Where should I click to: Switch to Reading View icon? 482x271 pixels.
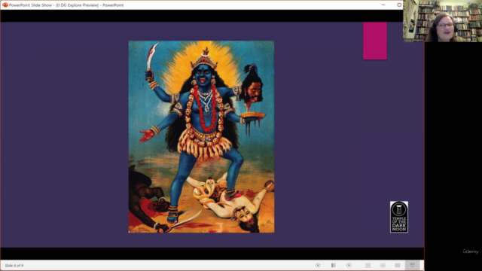click(398, 266)
